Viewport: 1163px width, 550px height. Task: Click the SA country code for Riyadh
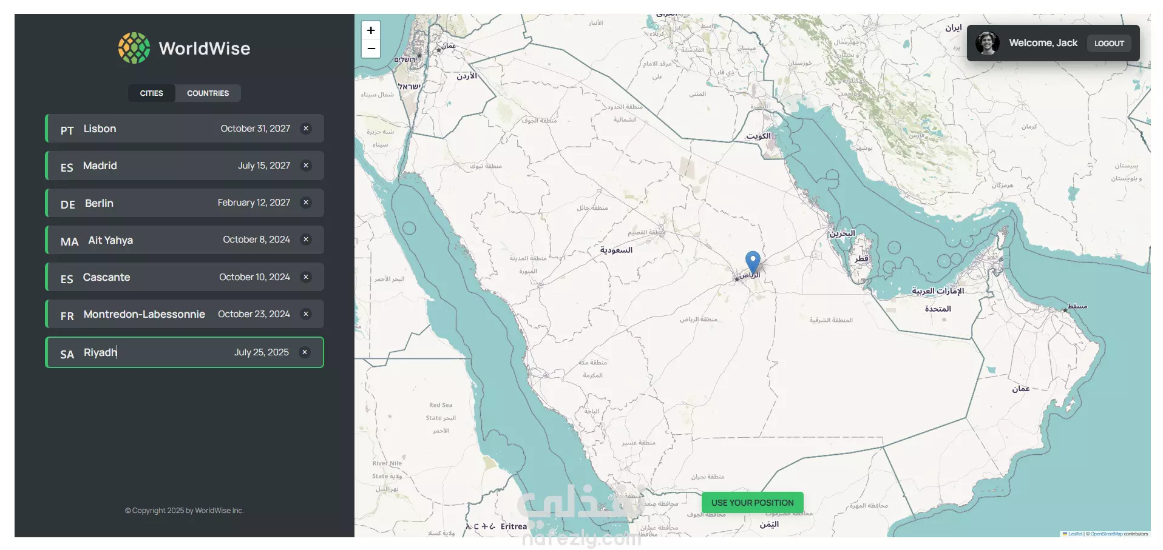click(67, 355)
